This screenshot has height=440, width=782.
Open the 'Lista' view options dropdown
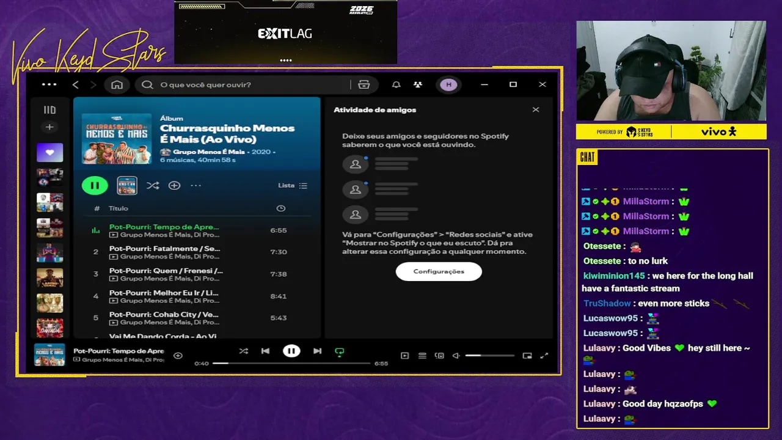coord(293,185)
